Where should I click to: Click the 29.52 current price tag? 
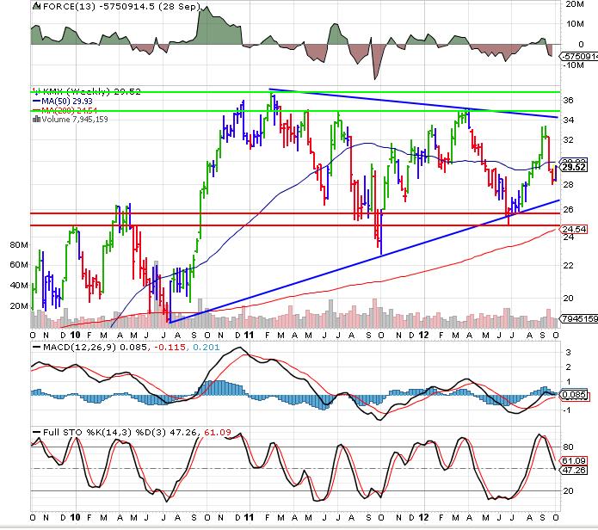tap(574, 168)
